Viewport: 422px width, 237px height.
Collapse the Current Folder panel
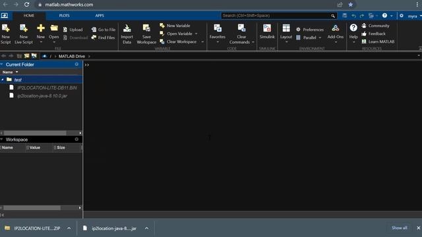2,65
